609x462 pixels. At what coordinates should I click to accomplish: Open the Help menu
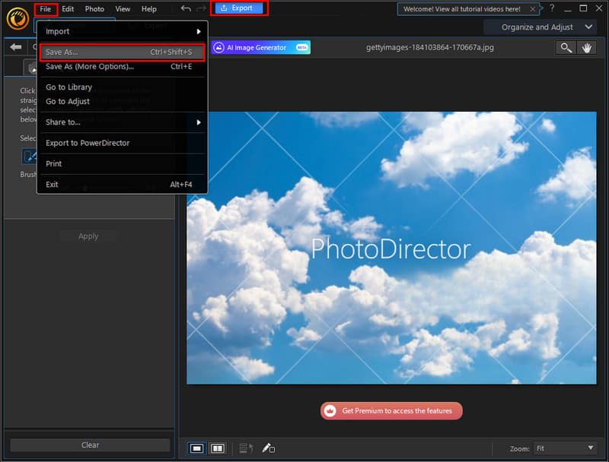click(x=148, y=9)
